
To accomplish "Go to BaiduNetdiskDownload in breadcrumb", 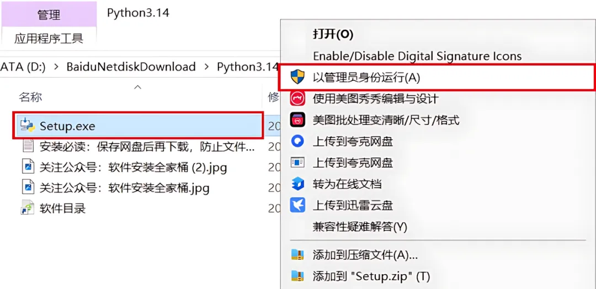I will click(x=131, y=67).
